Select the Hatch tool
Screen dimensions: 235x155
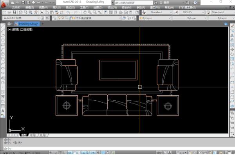click(x=3, y=92)
